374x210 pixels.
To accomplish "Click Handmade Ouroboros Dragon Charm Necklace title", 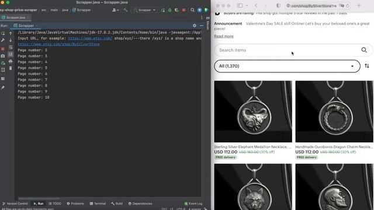I will coord(334,147).
